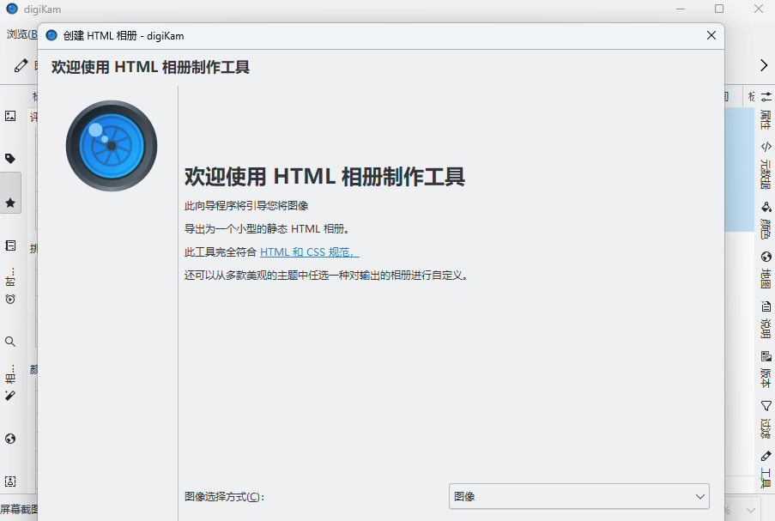Switch to the 地图 tab in right sidebar
The width and height of the screenshot is (775, 521).
(766, 270)
